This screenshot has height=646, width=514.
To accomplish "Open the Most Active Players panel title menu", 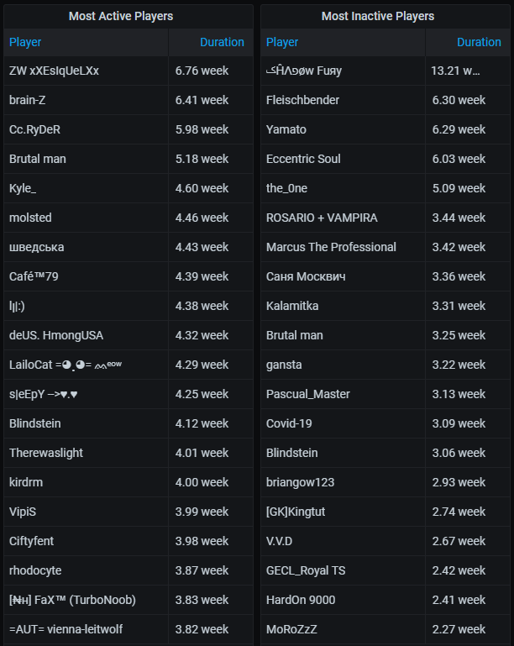I will click(x=133, y=16).
